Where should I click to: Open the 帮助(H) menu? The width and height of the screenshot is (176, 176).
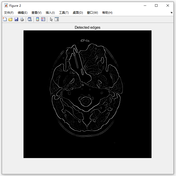107,13
